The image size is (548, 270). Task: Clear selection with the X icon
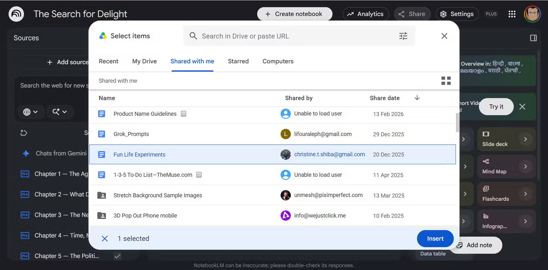(105, 238)
